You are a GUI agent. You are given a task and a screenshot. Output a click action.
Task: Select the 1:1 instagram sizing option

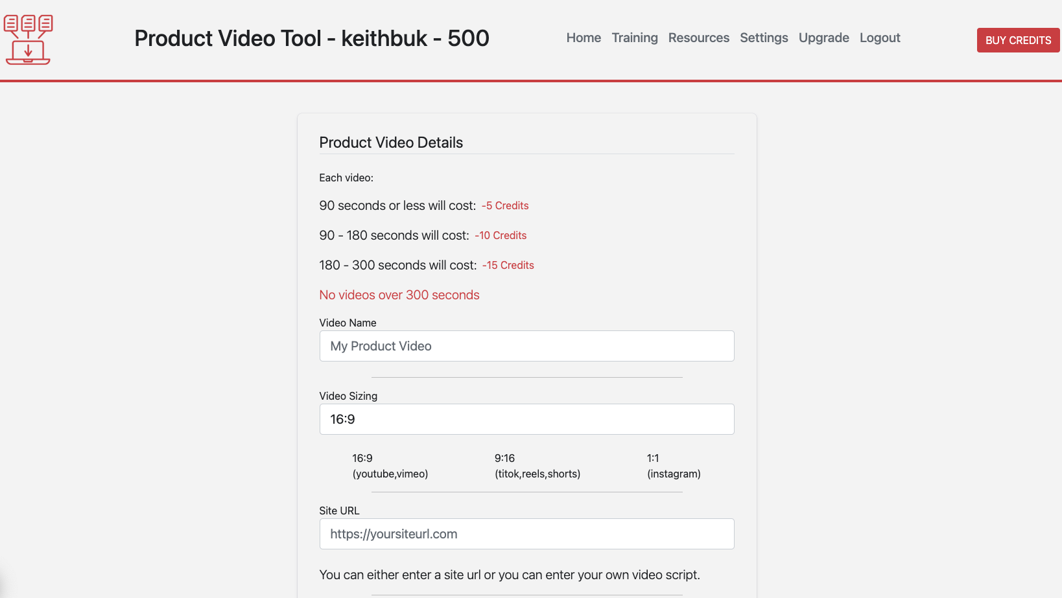click(x=674, y=465)
